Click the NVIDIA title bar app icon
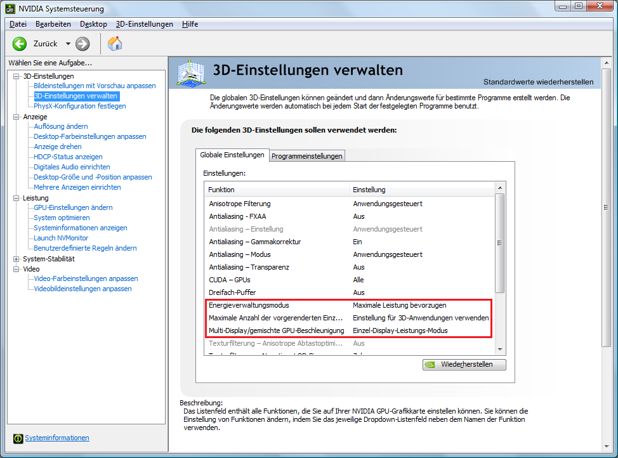Screen dimensions: 618x458 coord(10,8)
